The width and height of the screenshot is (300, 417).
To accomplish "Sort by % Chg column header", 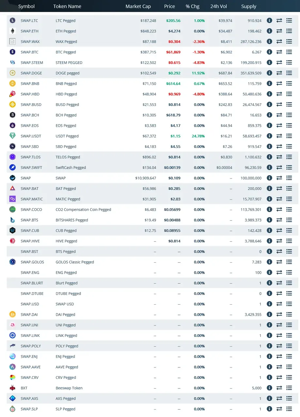I will coord(192,6).
